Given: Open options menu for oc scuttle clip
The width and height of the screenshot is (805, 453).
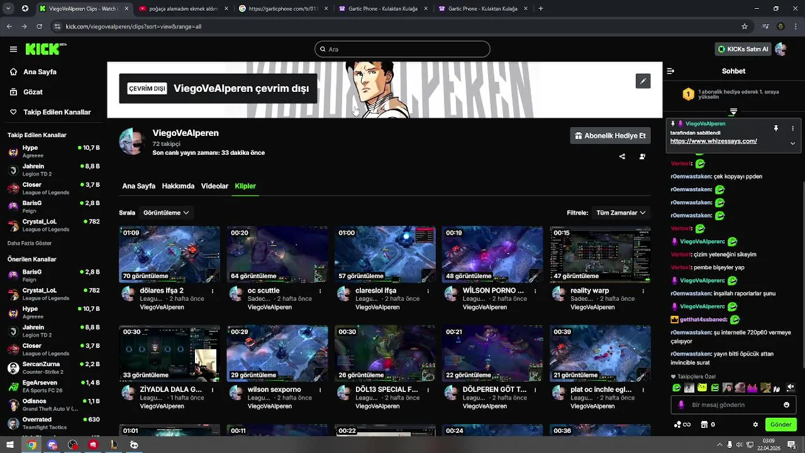Looking at the screenshot, I should (320, 291).
